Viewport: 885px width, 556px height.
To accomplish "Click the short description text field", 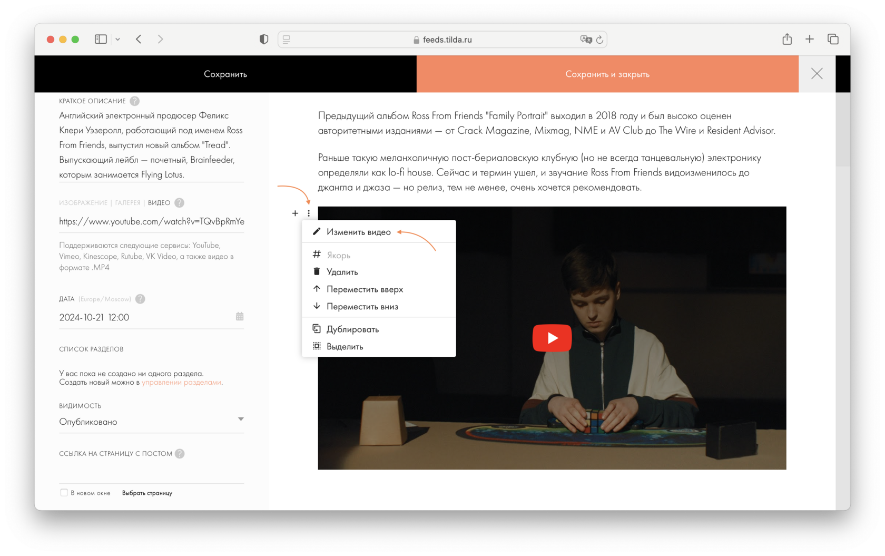I will point(151,145).
